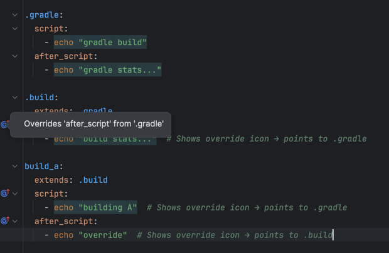Image resolution: width=389 pixels, height=253 pixels.
Task: Fold the .build section
Action: (x=15, y=98)
